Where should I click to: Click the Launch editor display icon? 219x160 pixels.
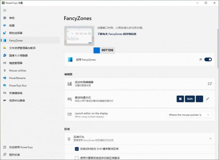click(70, 114)
